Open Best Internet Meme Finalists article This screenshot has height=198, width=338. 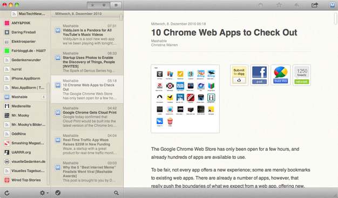point(87,172)
